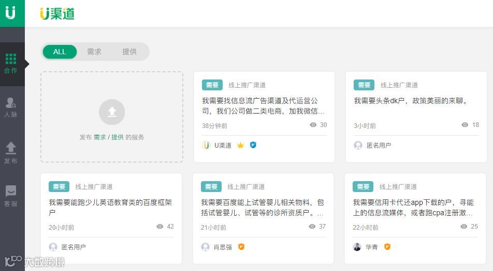Click 需要 tag on 信用卡代还 card
The height and width of the screenshot is (271, 493).
363,187
